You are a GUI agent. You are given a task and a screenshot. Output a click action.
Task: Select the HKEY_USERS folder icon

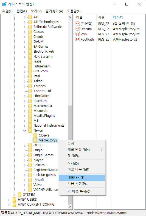pos(14,200)
